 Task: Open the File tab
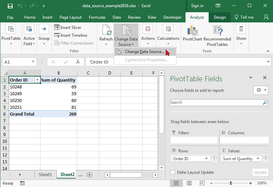pyautogui.click(x=10, y=17)
